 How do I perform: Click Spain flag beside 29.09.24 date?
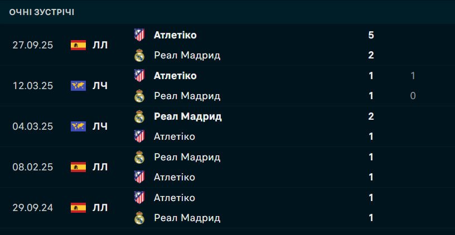pyautogui.click(x=78, y=208)
